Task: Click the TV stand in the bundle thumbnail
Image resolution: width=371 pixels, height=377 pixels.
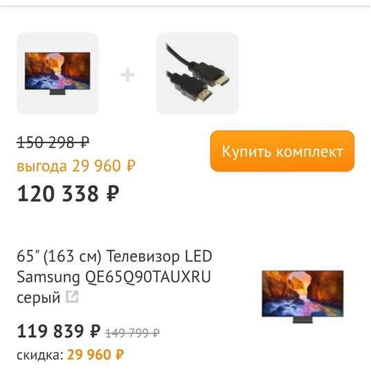Action: coord(57,92)
